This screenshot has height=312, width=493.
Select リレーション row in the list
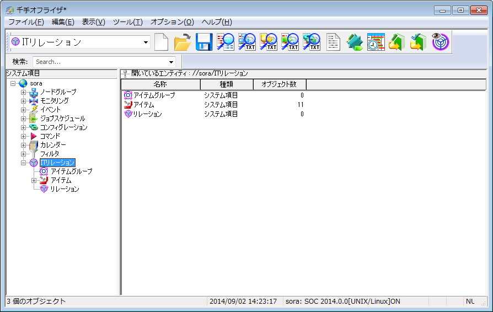tap(214, 114)
